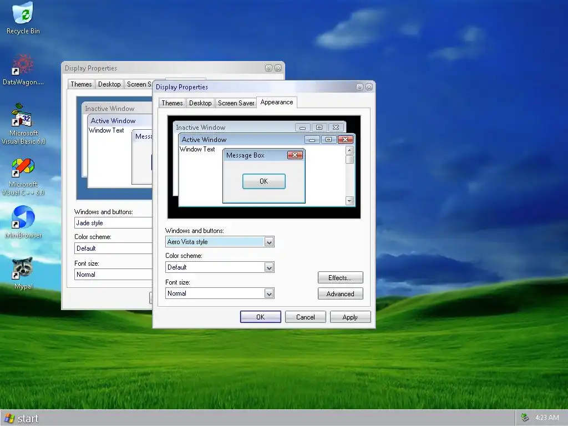Image resolution: width=568 pixels, height=426 pixels.
Task: Click Inactive Window preview's maximize icon
Action: 319,128
